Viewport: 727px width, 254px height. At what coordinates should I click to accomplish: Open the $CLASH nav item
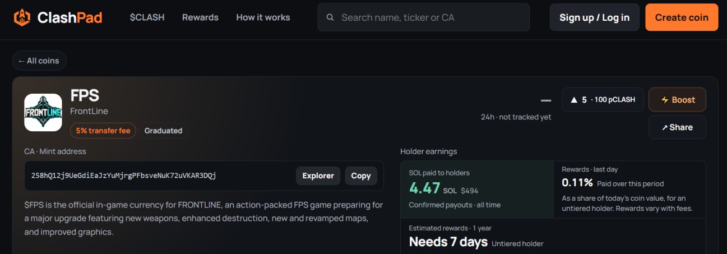click(x=147, y=17)
